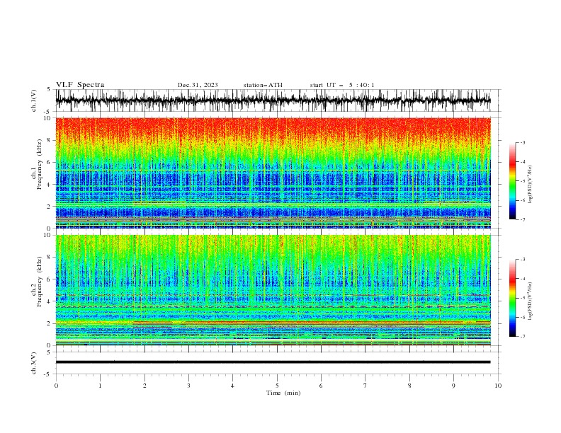Click time axis tick label '5'

[x=277, y=386]
